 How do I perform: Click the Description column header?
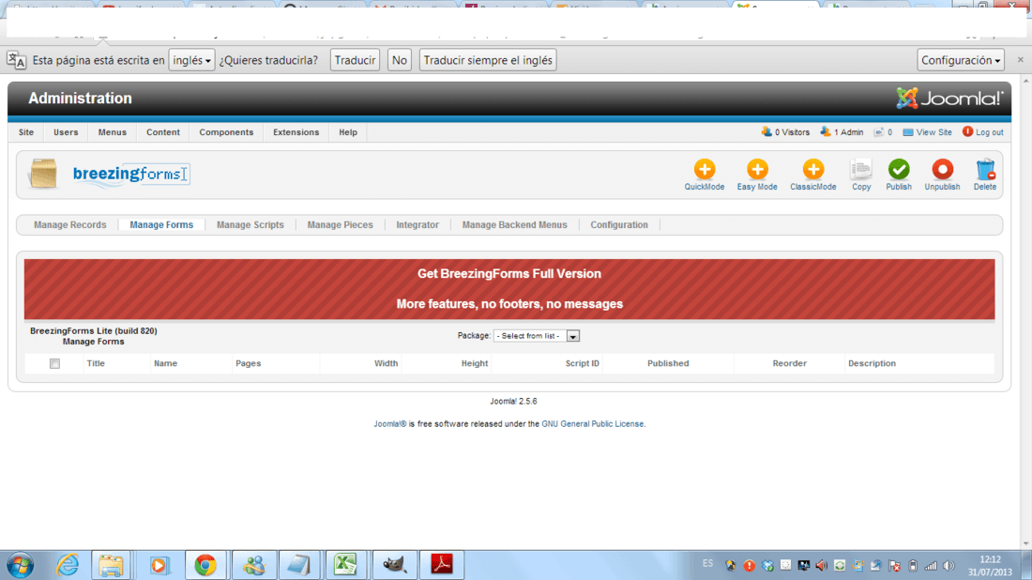(x=873, y=363)
